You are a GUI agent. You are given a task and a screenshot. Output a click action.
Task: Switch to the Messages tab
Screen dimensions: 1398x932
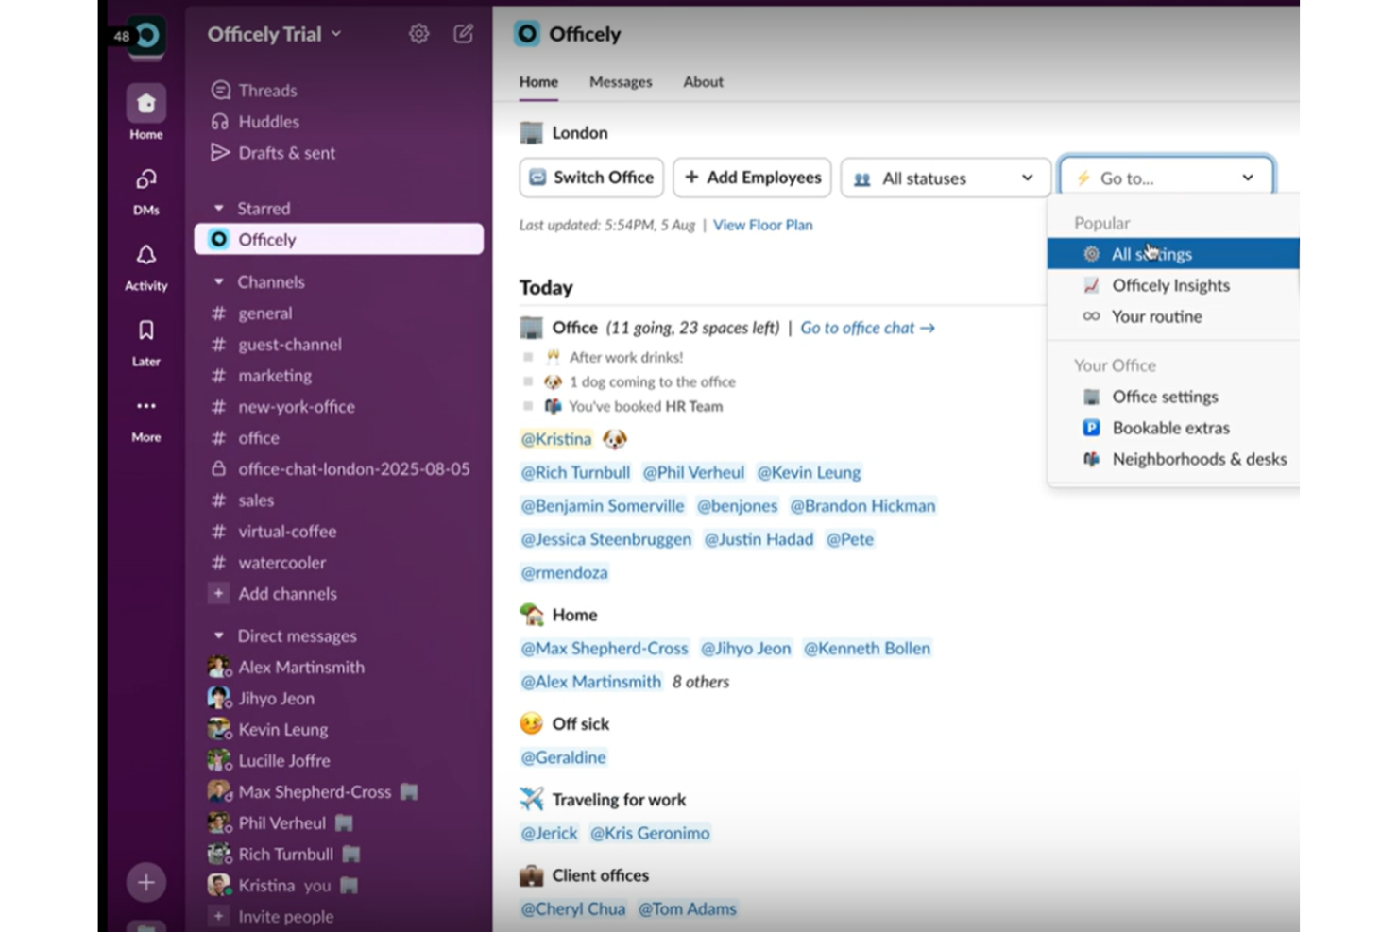pos(621,82)
